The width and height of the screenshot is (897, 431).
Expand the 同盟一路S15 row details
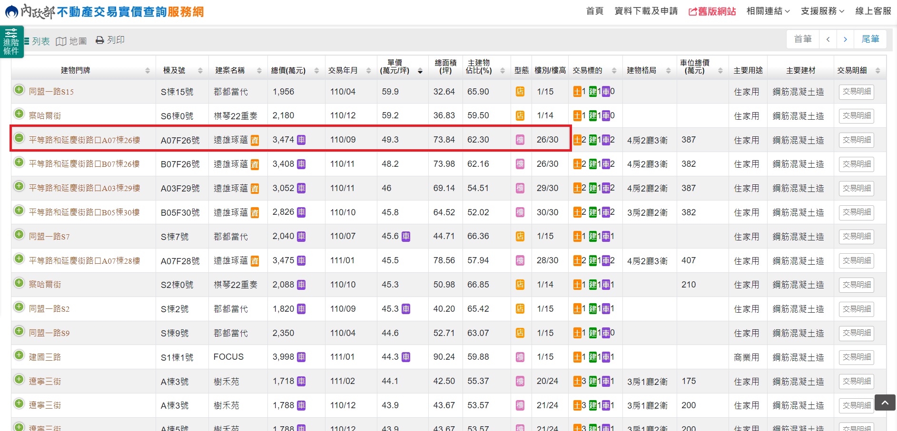point(19,90)
